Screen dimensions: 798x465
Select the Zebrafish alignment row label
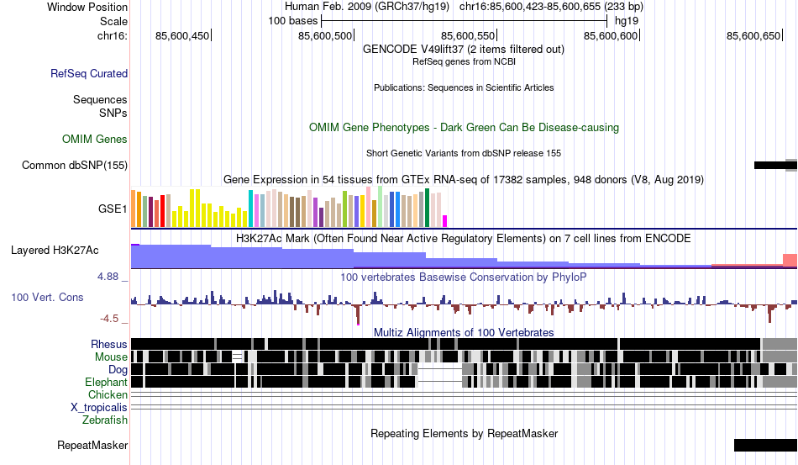point(105,420)
